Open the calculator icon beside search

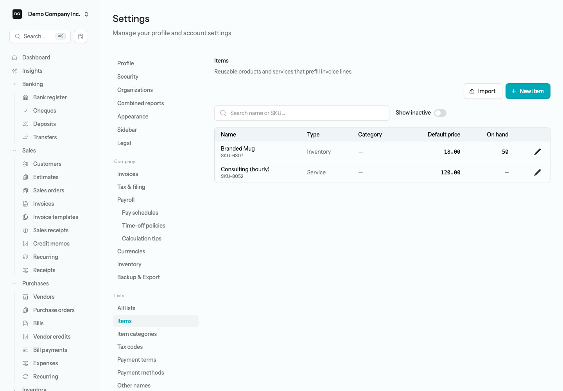(x=81, y=36)
